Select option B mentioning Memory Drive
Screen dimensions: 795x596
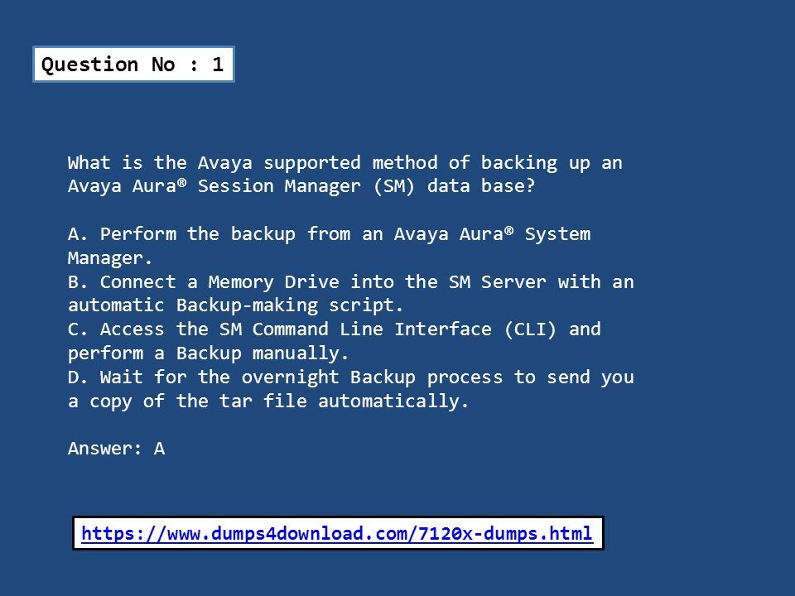point(351,293)
